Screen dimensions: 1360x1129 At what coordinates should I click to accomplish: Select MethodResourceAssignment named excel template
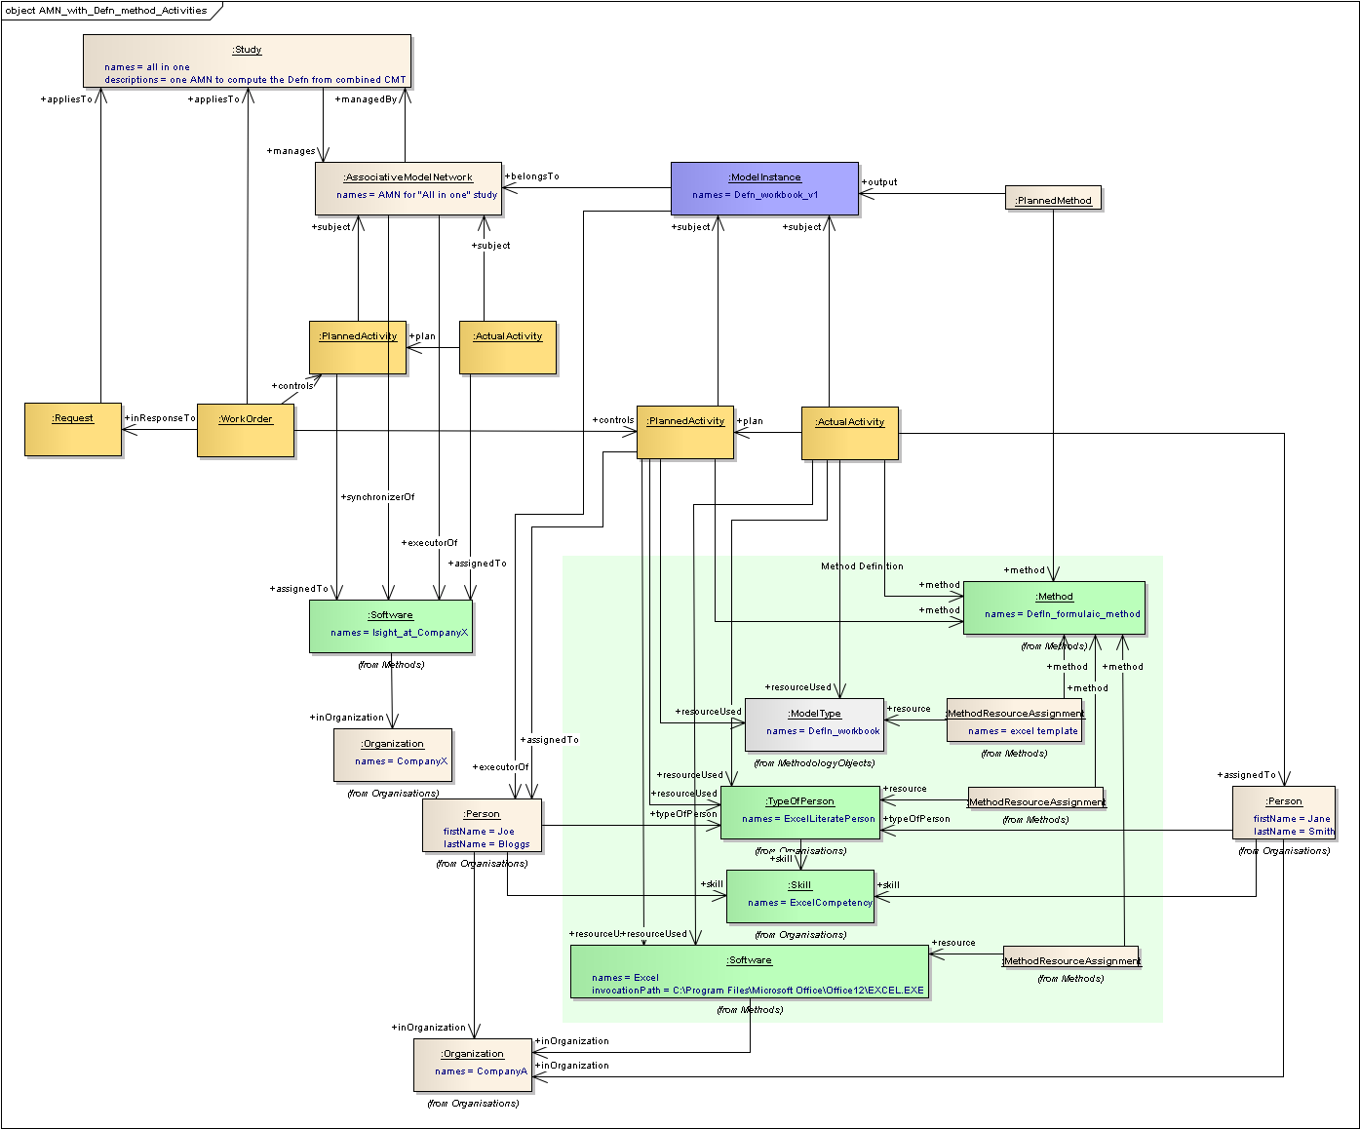1014,720
